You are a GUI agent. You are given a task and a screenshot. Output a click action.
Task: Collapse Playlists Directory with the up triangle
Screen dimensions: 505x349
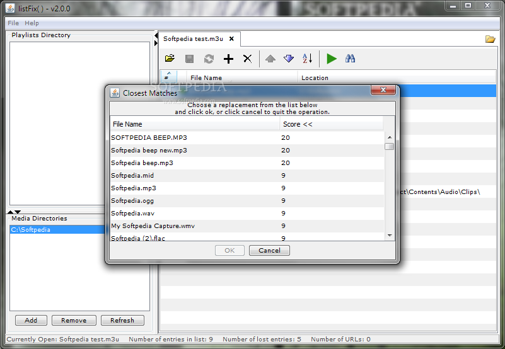(10, 212)
